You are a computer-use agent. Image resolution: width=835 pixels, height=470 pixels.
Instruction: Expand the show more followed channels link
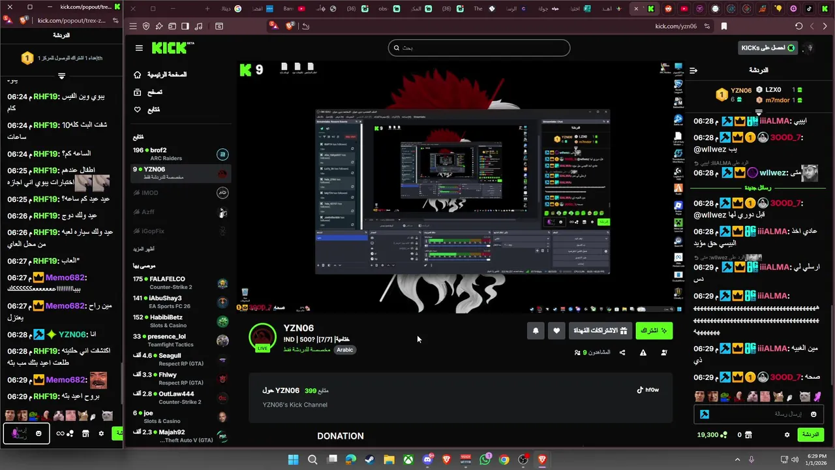tap(144, 249)
